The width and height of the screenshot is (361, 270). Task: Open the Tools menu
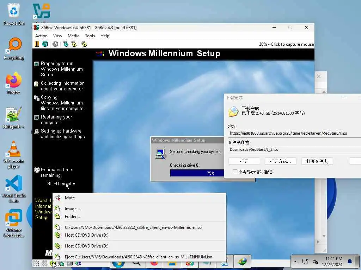[90, 36]
